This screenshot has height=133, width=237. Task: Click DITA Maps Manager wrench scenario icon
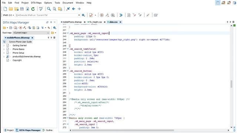click(x=24, y=28)
